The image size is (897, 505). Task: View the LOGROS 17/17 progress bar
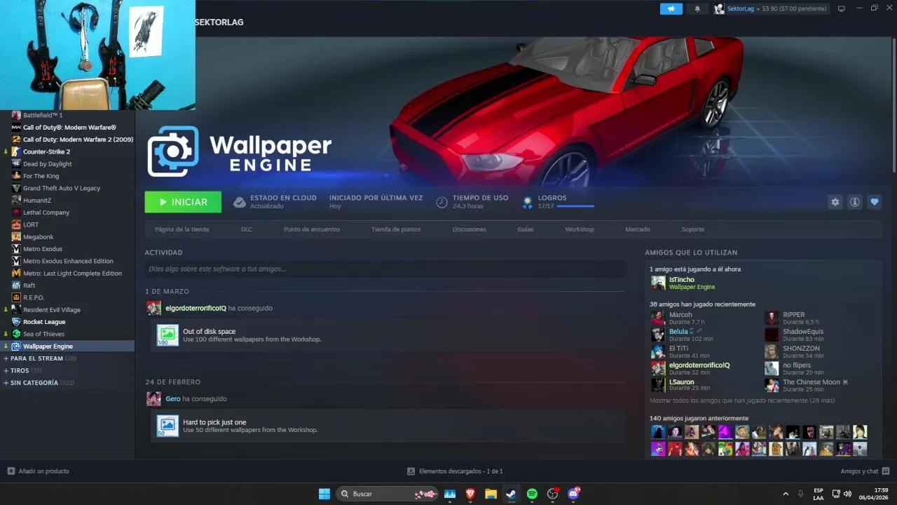click(x=575, y=206)
